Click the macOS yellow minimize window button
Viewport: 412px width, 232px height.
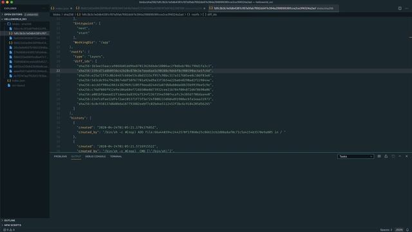pyautogui.click(x=7, y=2)
